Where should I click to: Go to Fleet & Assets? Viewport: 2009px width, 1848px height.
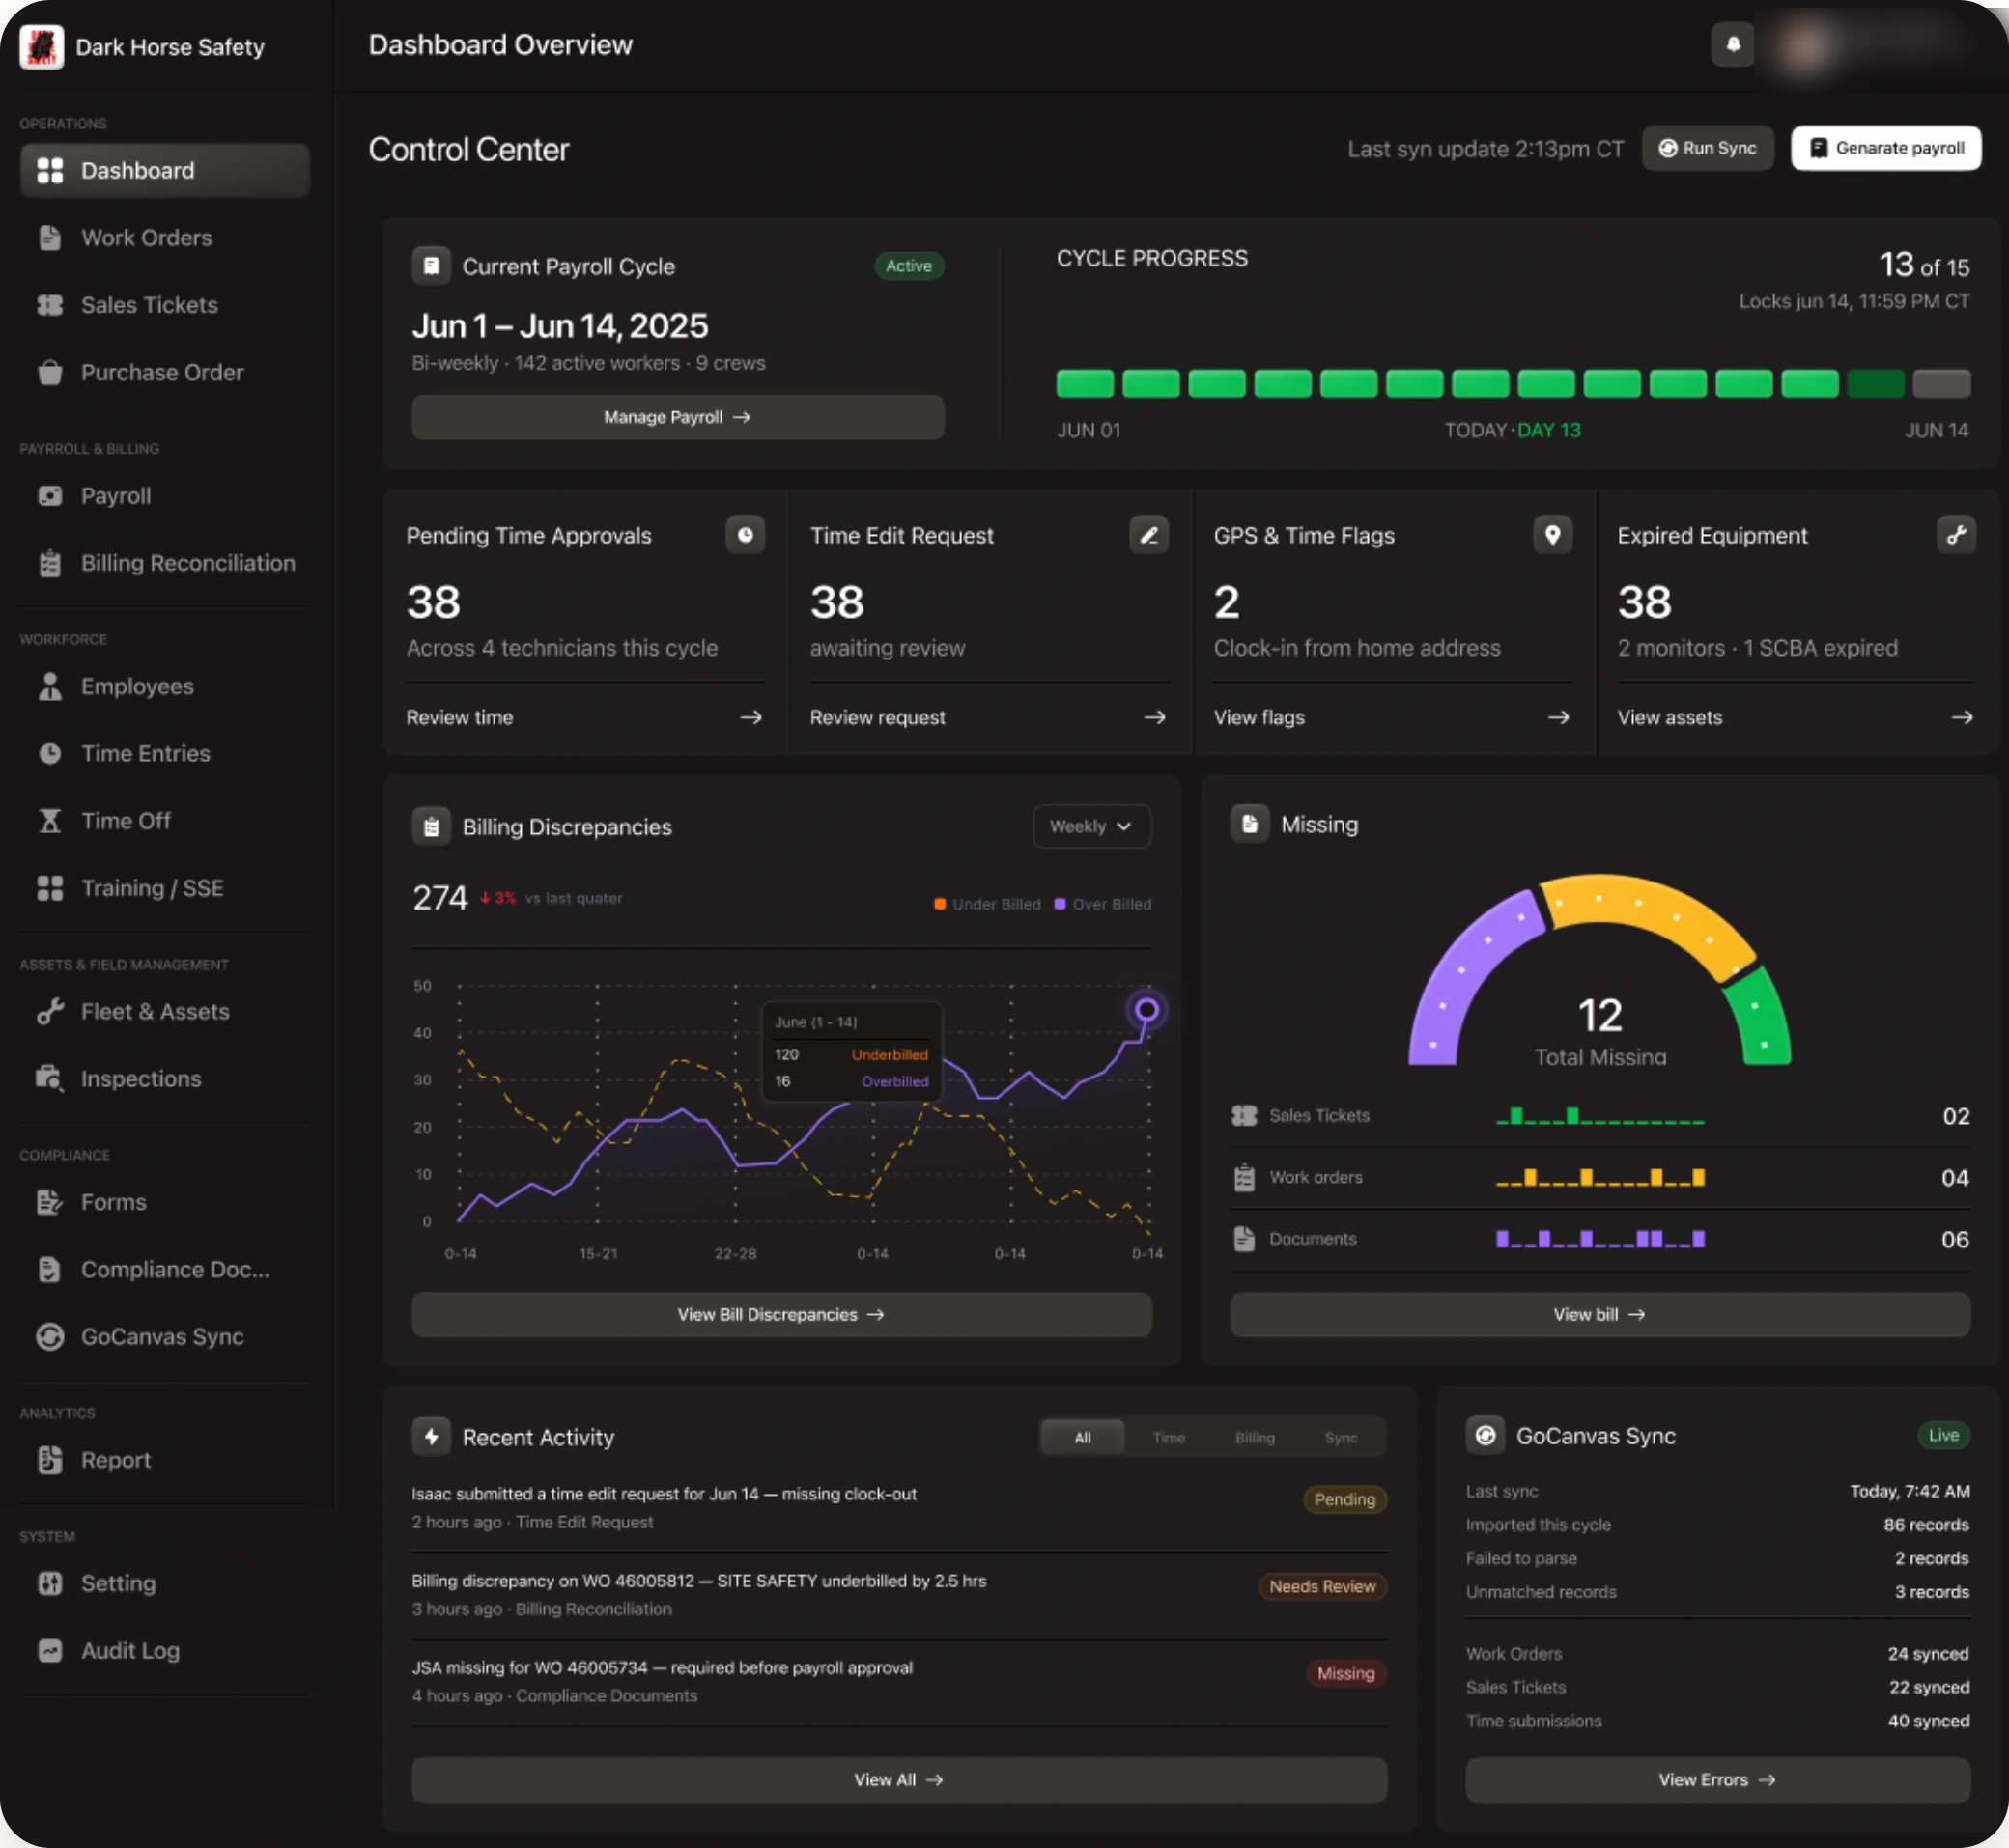[165, 1011]
